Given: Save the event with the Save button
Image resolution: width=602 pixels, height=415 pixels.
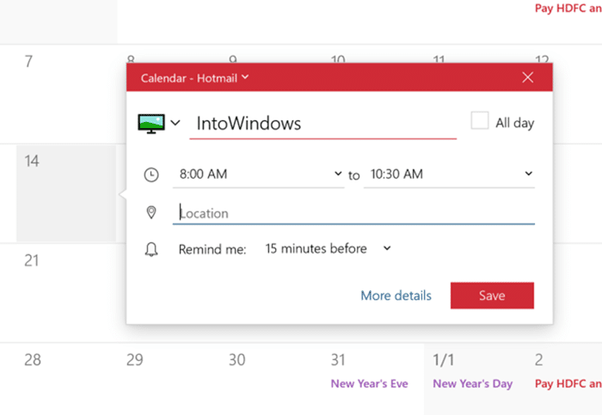Looking at the screenshot, I should tap(492, 296).
